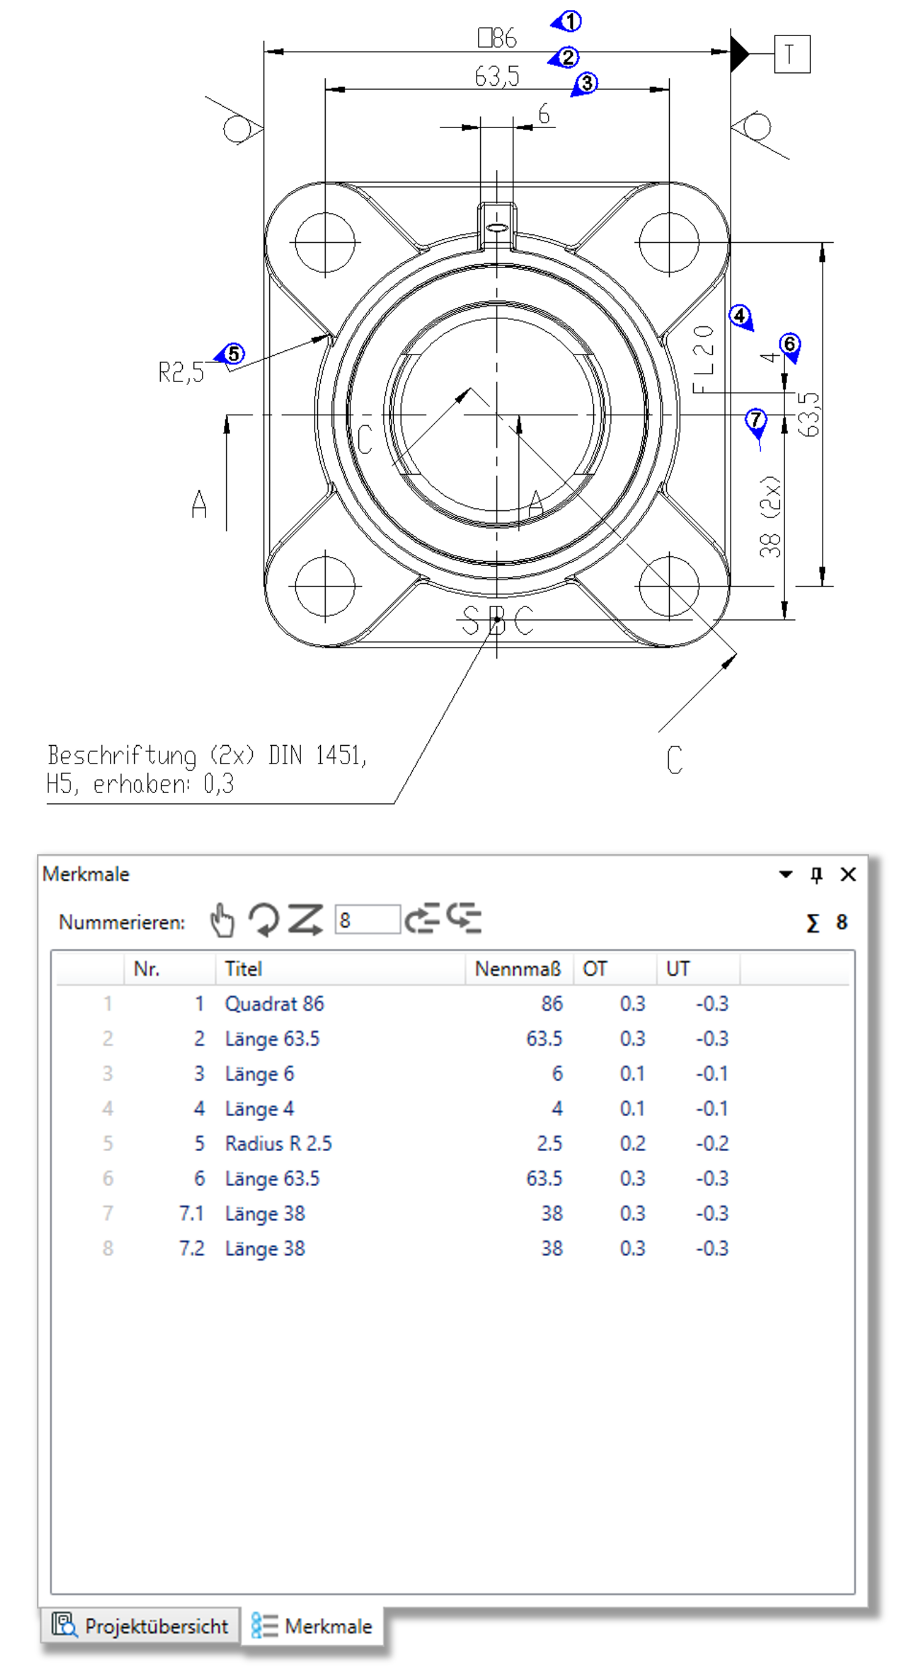The width and height of the screenshot is (906, 1678).
Task: Open the Merkmale panel options dropdown
Action: [x=786, y=874]
